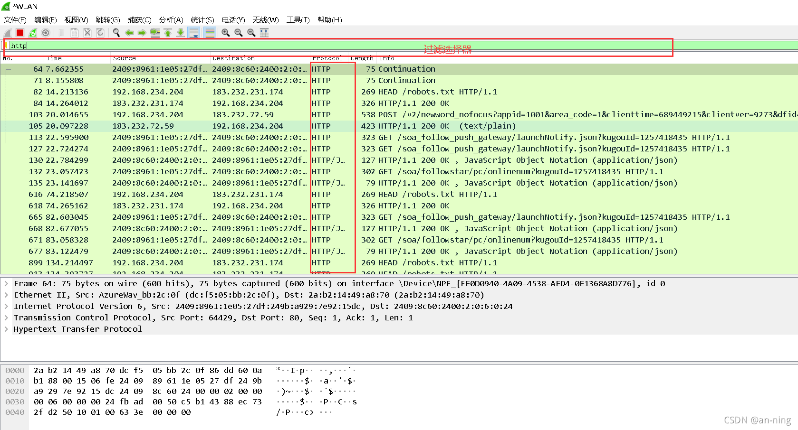This screenshot has height=430, width=798.
Task: Select packet 64 Continuation row
Action: (399, 69)
